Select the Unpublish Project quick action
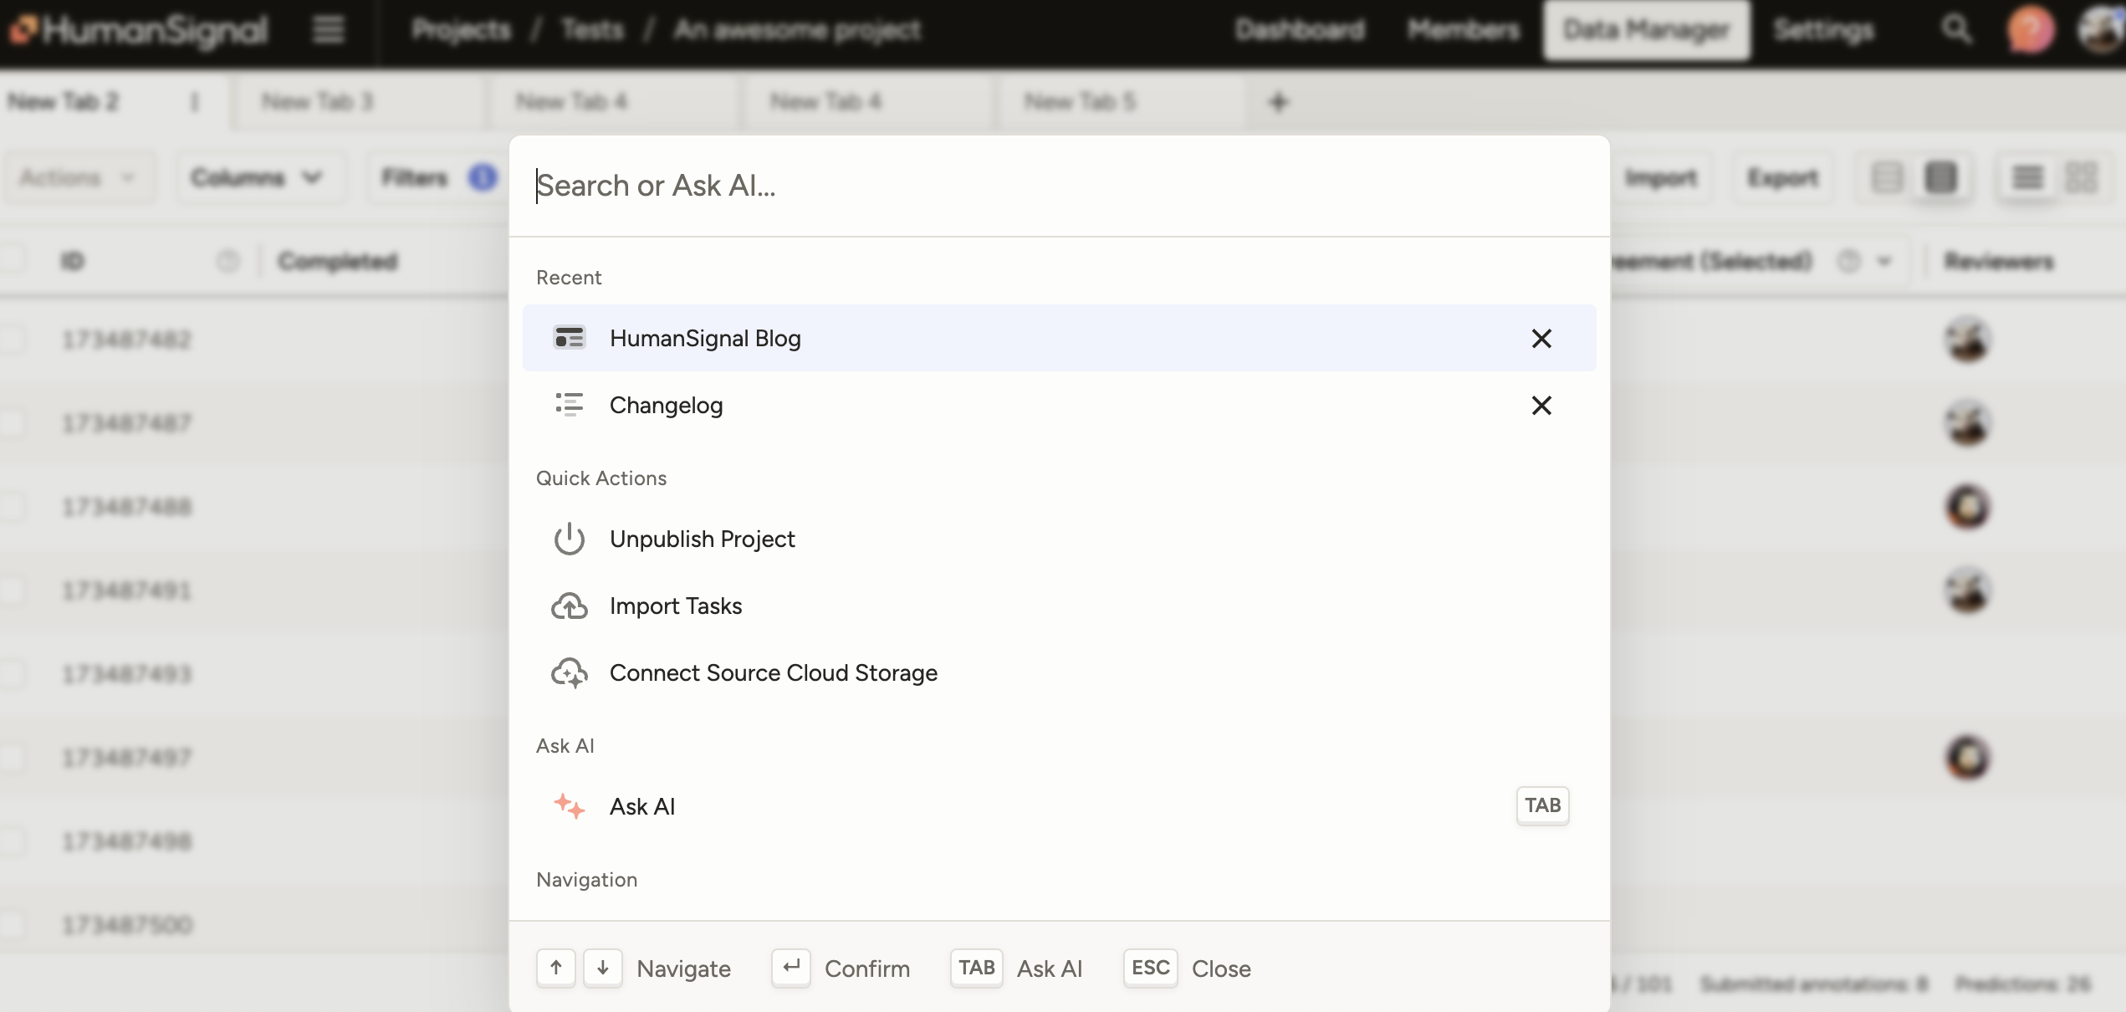The image size is (2126, 1012). click(702, 539)
